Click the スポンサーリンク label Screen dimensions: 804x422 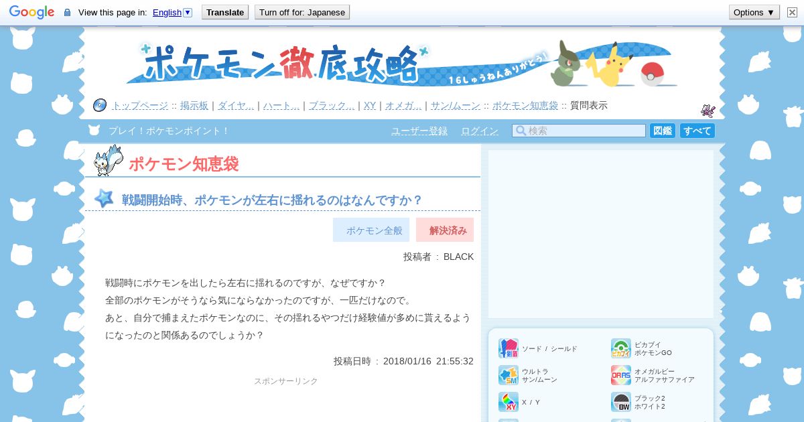(x=286, y=381)
